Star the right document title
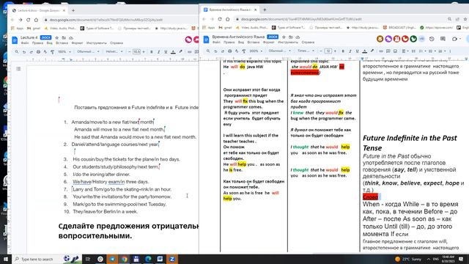Image resolution: width=469 pixels, height=264 pixels. (284, 37)
